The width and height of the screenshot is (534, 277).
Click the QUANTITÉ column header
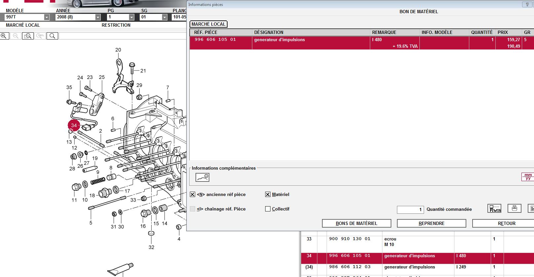(482, 32)
